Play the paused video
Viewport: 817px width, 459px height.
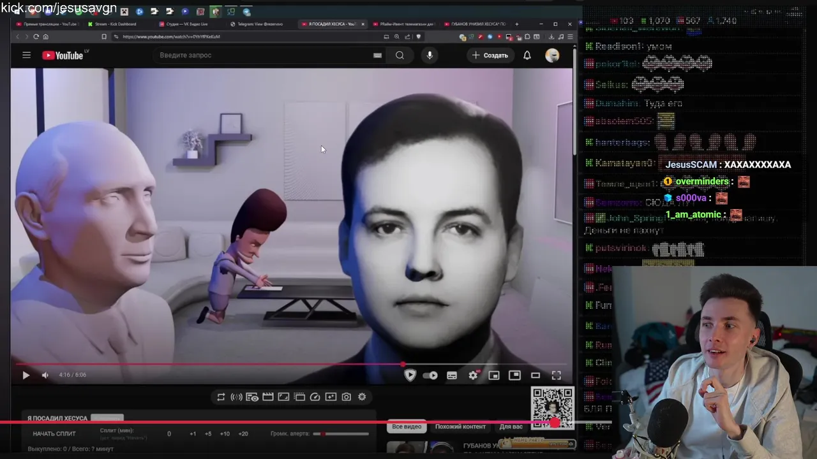pyautogui.click(x=26, y=375)
